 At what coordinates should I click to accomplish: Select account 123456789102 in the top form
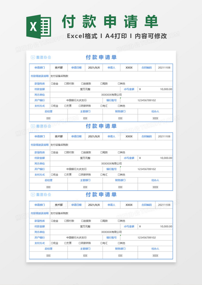pos(146,100)
